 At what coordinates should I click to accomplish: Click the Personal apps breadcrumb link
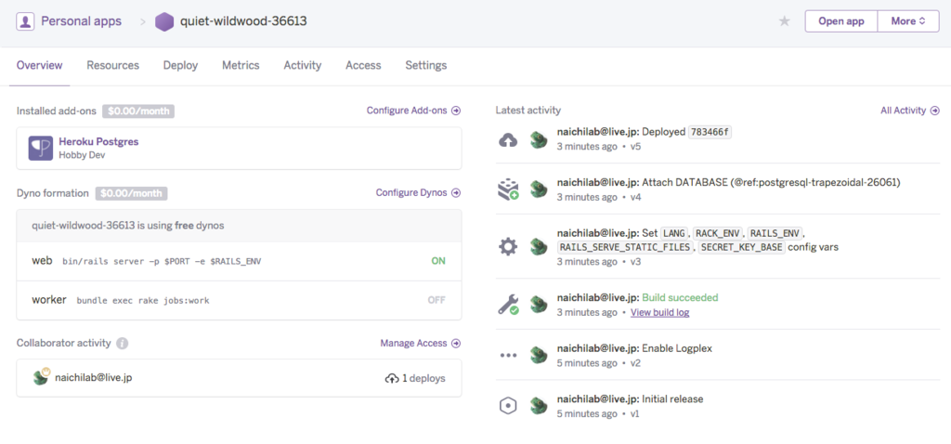(x=82, y=21)
